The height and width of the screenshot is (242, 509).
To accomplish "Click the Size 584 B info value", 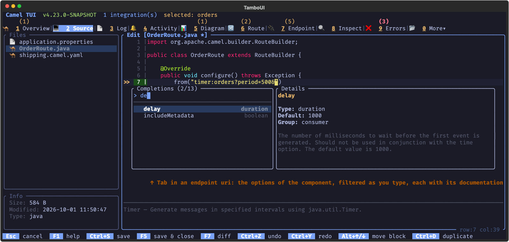I will (x=38, y=203).
